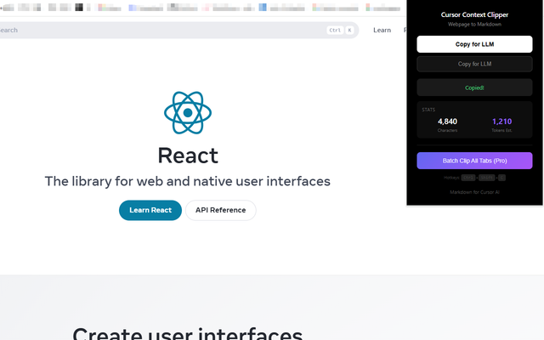
Task: Click the large React heading
Action: coord(188,156)
